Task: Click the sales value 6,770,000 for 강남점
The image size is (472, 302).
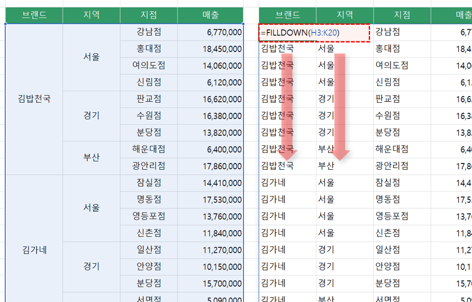Action: point(210,32)
